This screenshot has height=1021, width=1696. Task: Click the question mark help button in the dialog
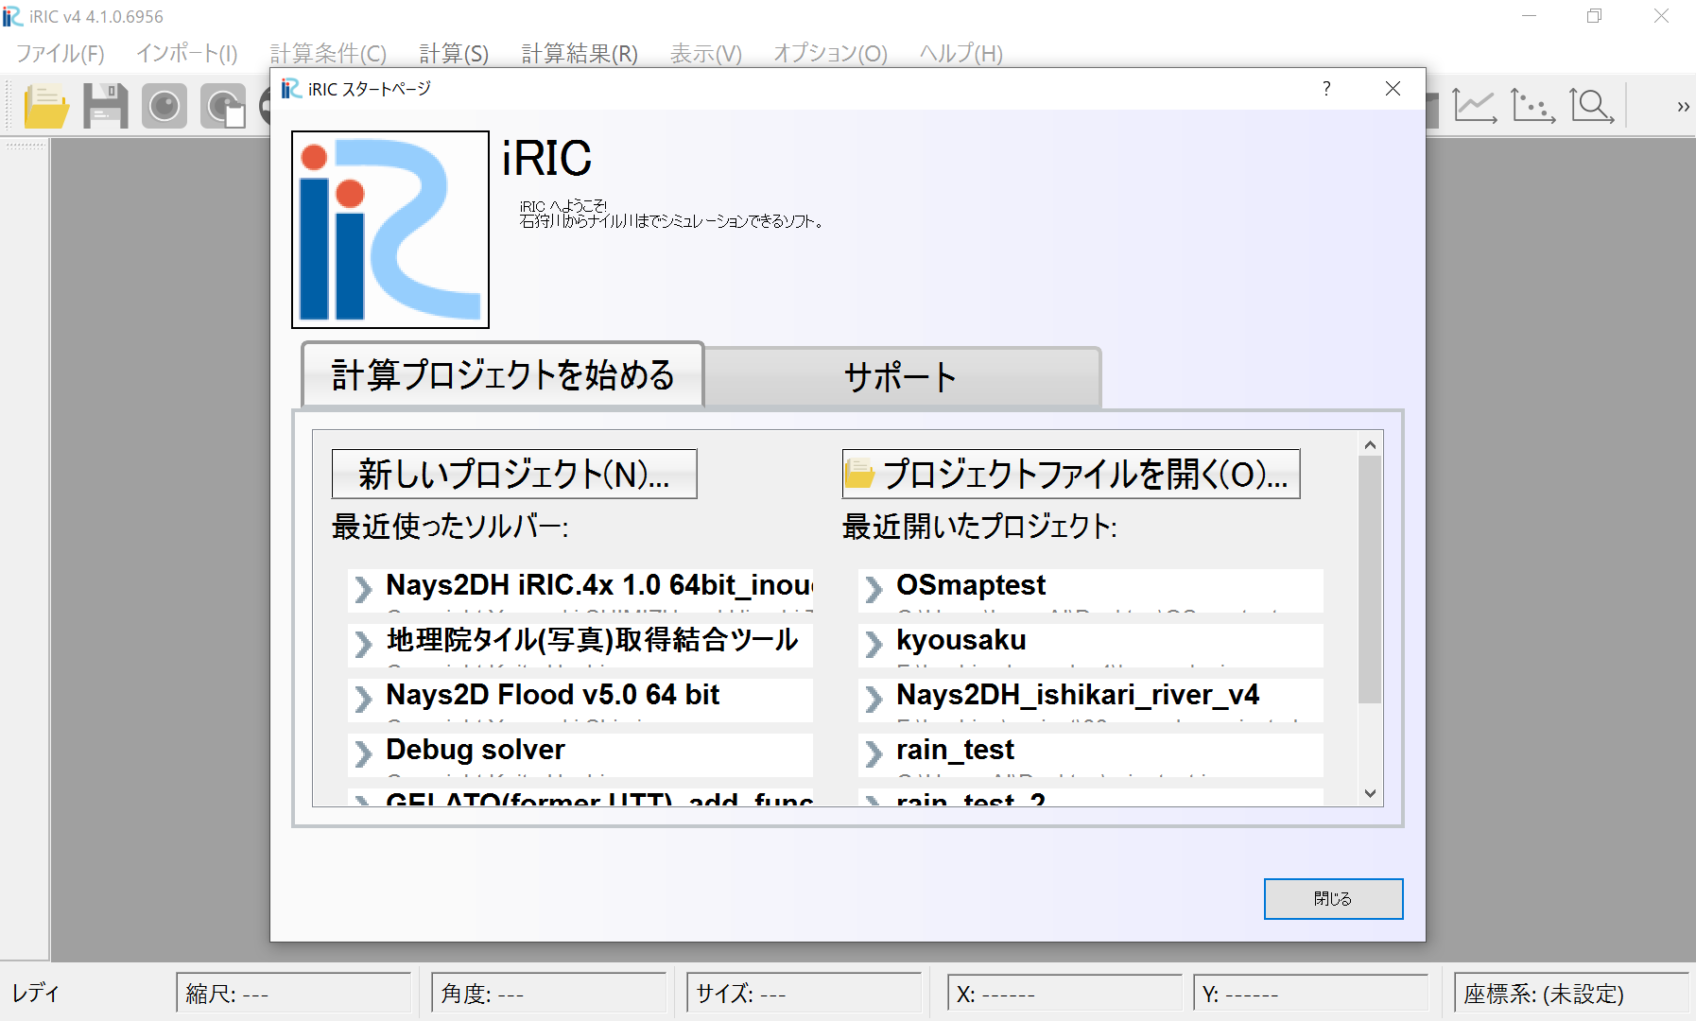pyautogui.click(x=1326, y=88)
